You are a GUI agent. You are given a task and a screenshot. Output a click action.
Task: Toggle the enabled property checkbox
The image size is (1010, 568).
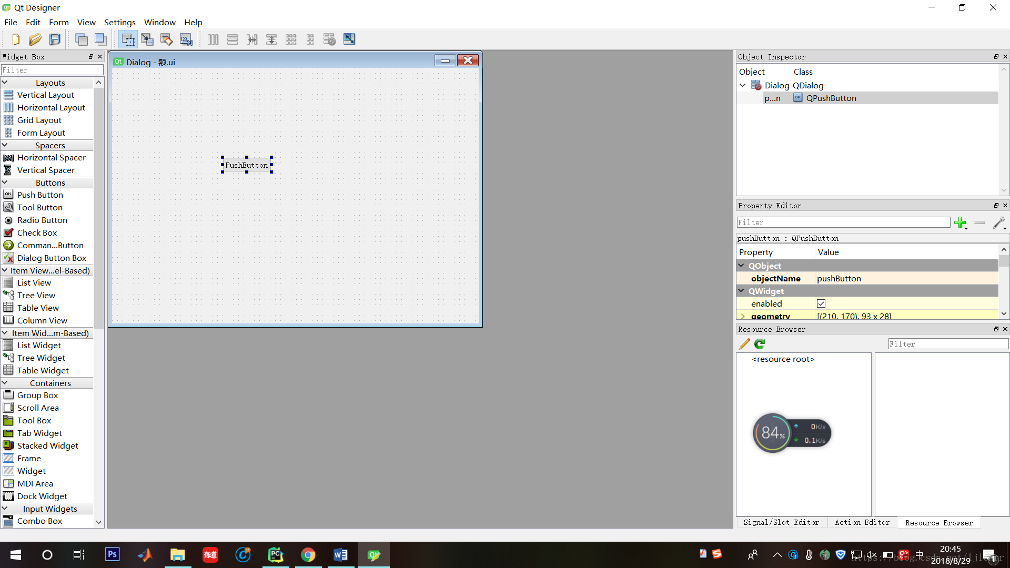tap(821, 303)
